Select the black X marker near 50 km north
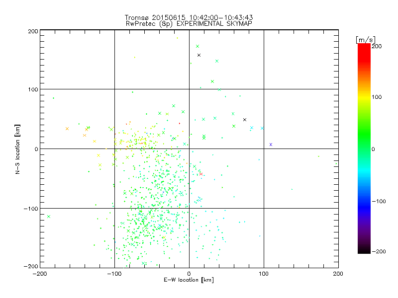The height and width of the screenshot is (298, 398). pyautogui.click(x=245, y=120)
